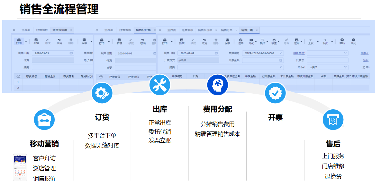This screenshot has width=380, height=186.
Task: Click table settings gear in middle window
Action: coord(101,77)
